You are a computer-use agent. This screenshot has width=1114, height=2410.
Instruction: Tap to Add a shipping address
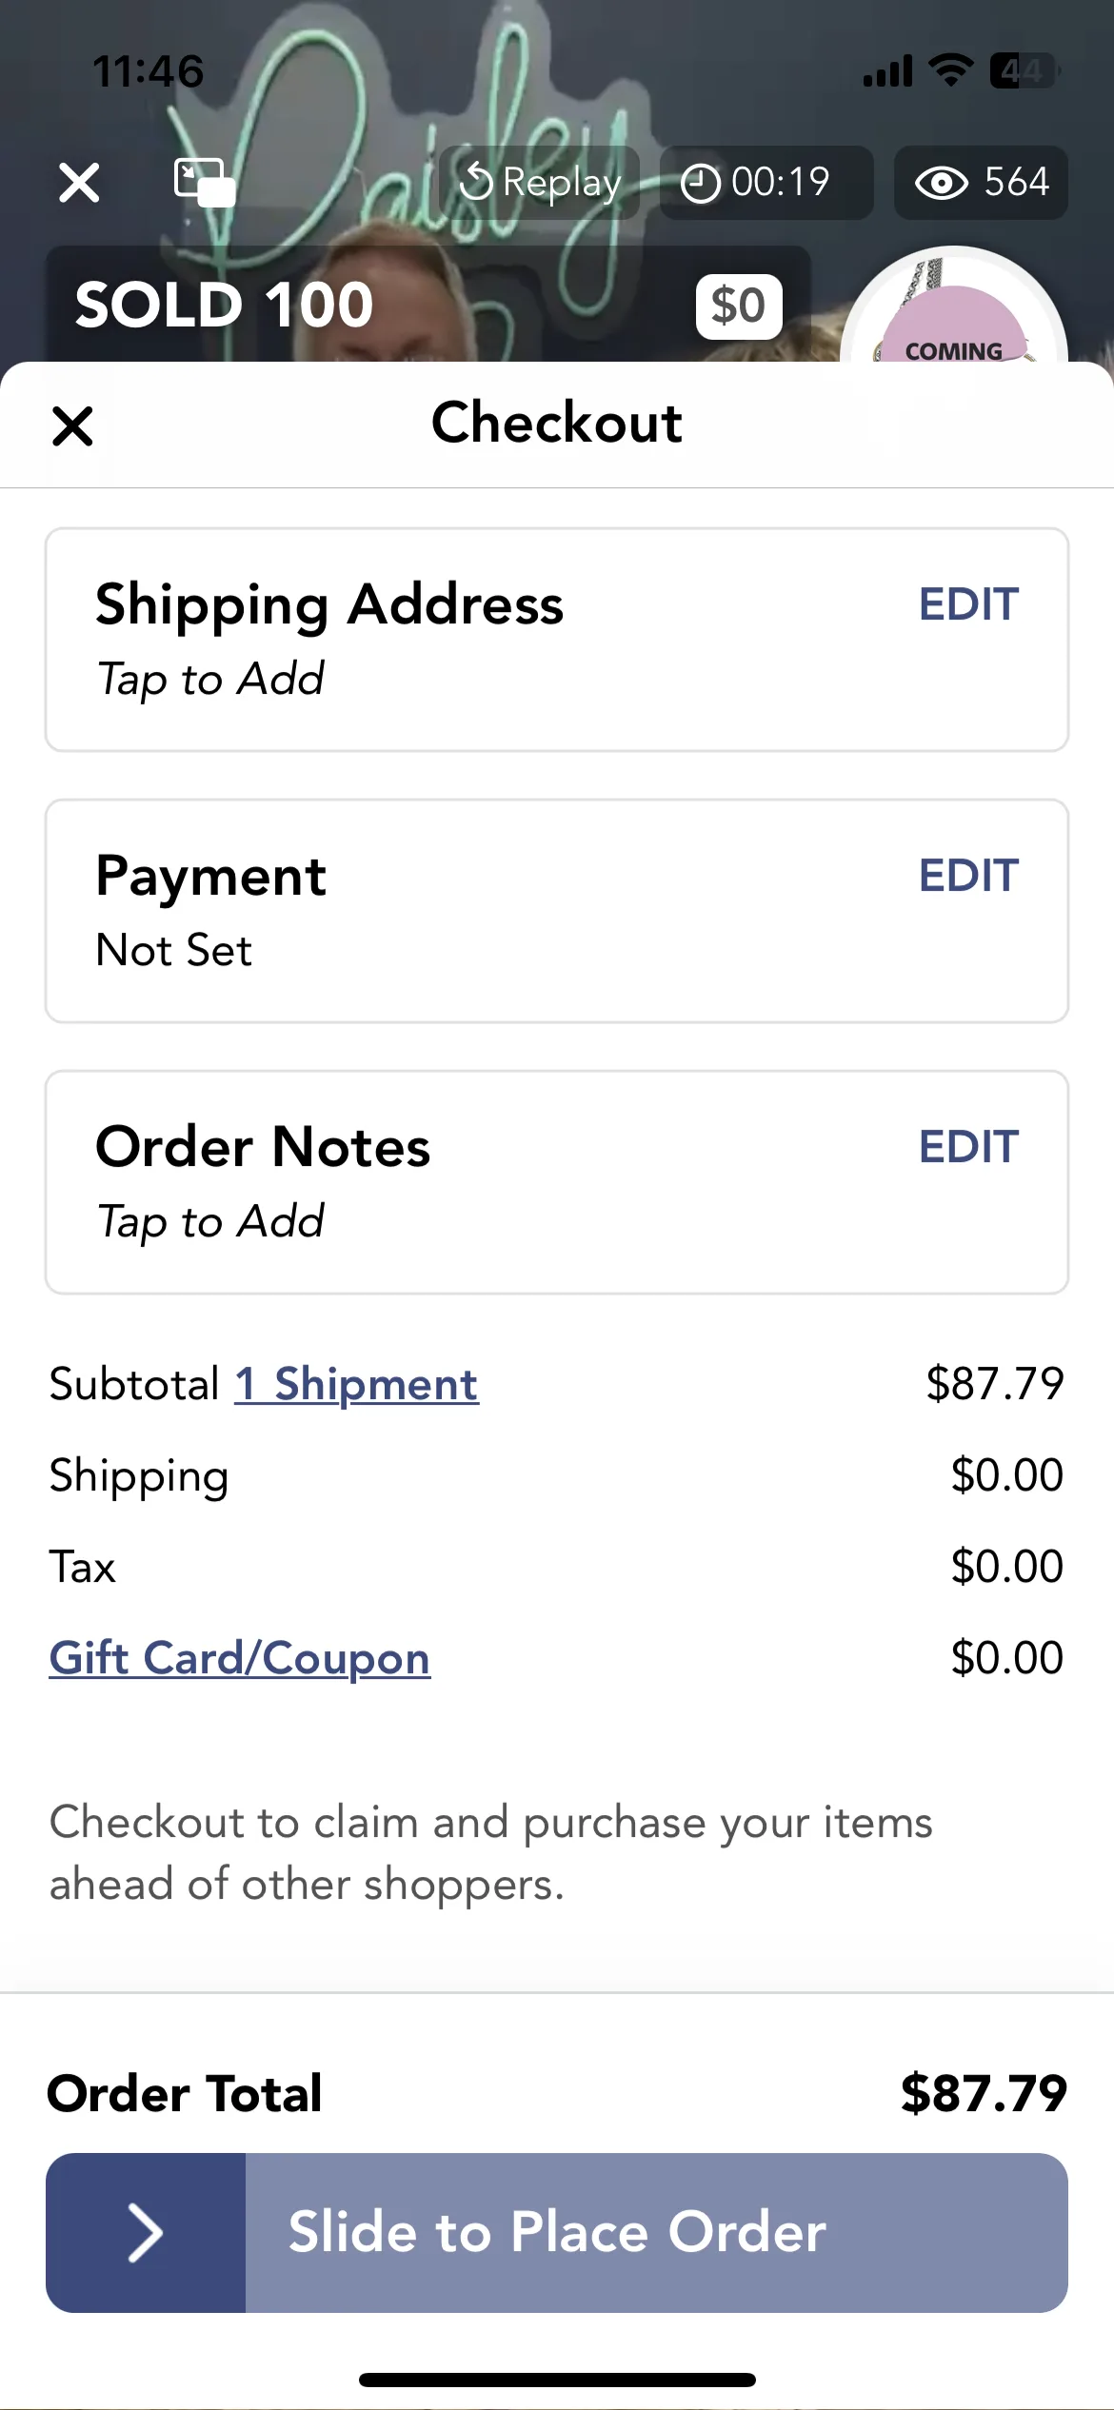point(210,680)
